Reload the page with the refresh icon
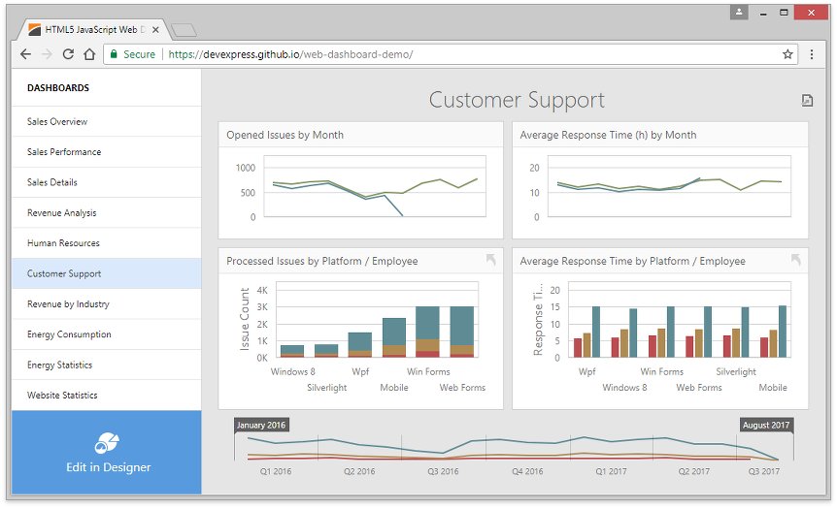 point(68,54)
